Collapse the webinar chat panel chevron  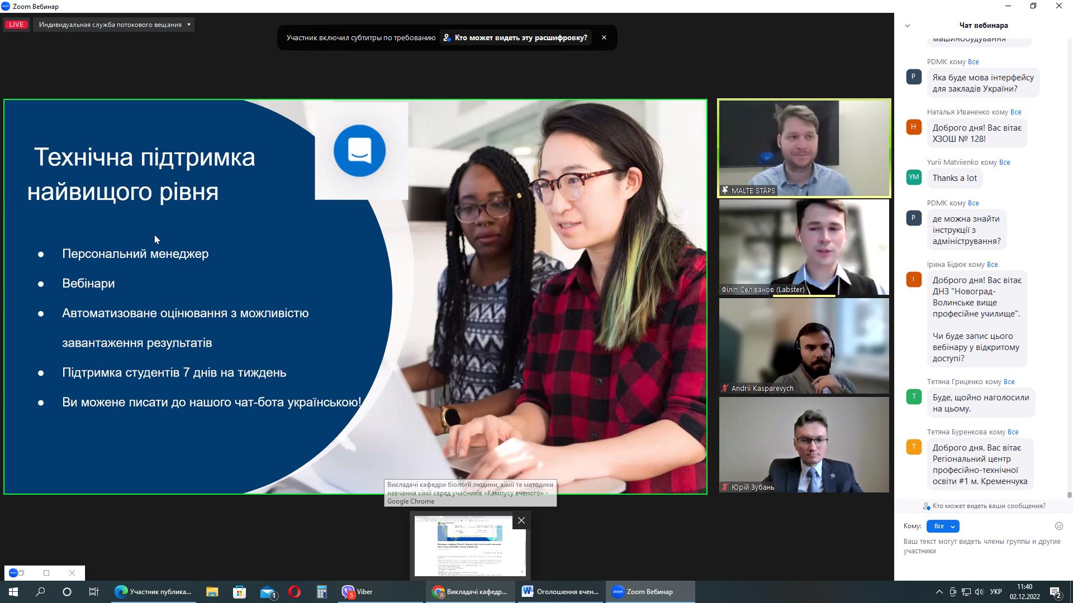click(908, 26)
